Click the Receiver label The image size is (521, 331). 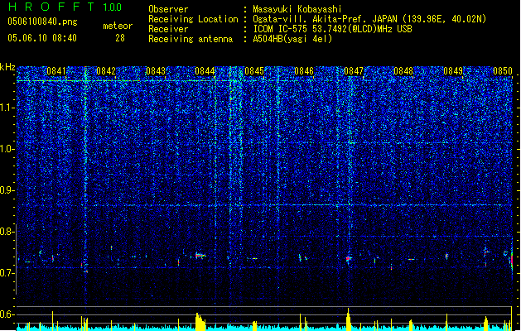168,29
